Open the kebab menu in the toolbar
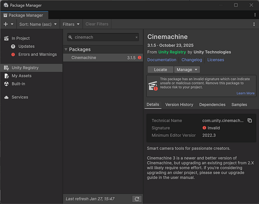This screenshot has width=259, height=204. coord(254,24)
